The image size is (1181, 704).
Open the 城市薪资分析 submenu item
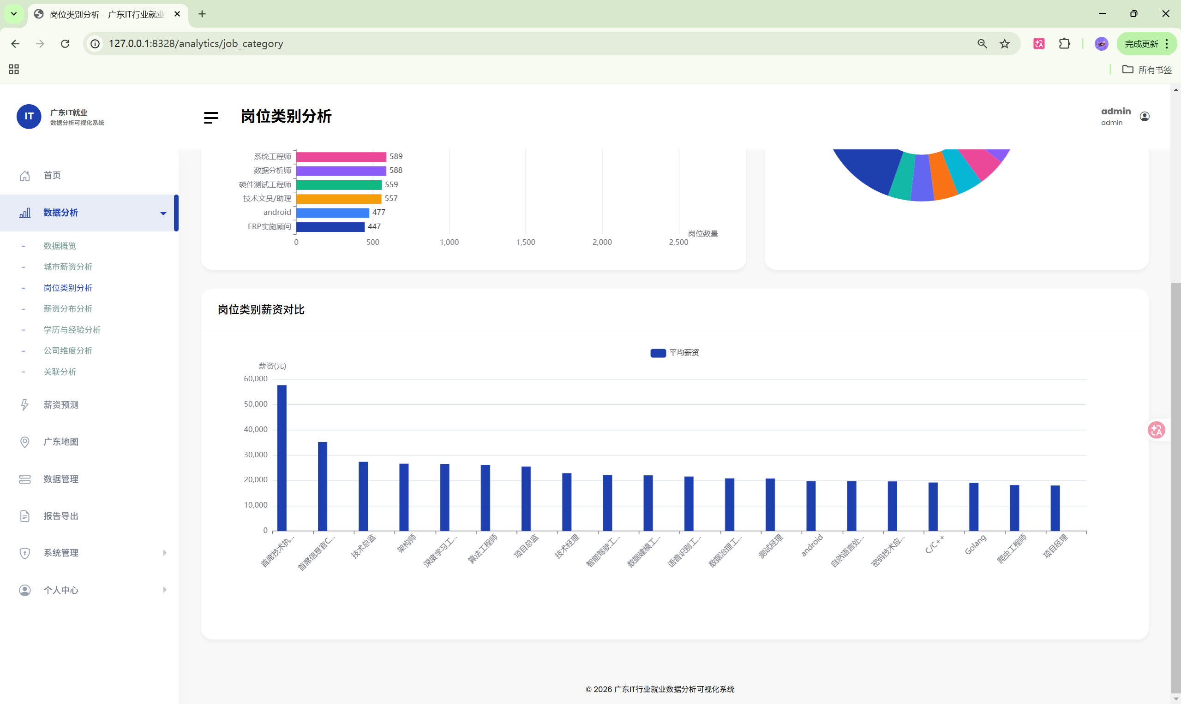[68, 267]
